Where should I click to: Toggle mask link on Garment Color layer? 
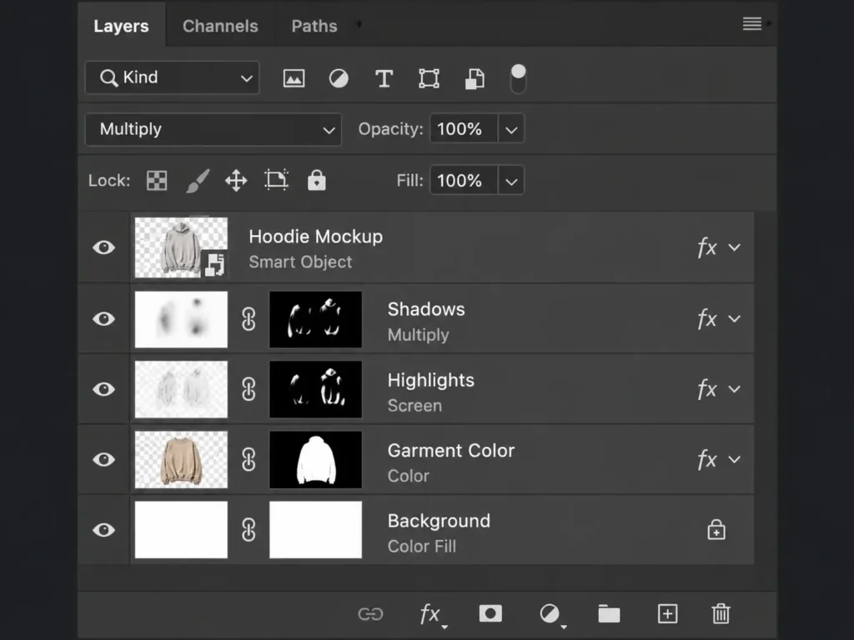coord(249,460)
